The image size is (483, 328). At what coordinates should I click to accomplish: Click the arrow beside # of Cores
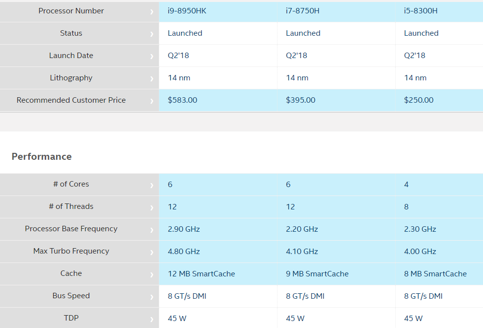(x=152, y=185)
